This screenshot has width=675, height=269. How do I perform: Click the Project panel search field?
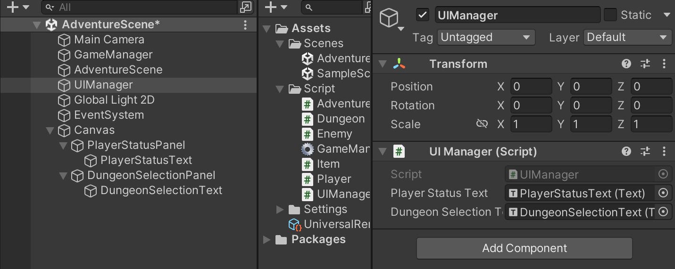pyautogui.click(x=332, y=7)
